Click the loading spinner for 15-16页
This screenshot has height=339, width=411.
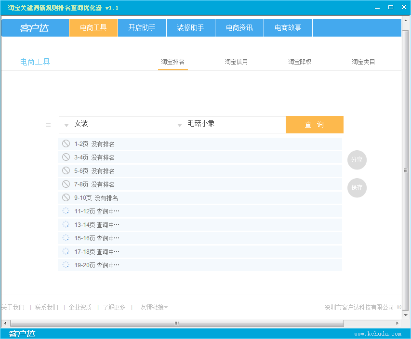click(x=66, y=238)
